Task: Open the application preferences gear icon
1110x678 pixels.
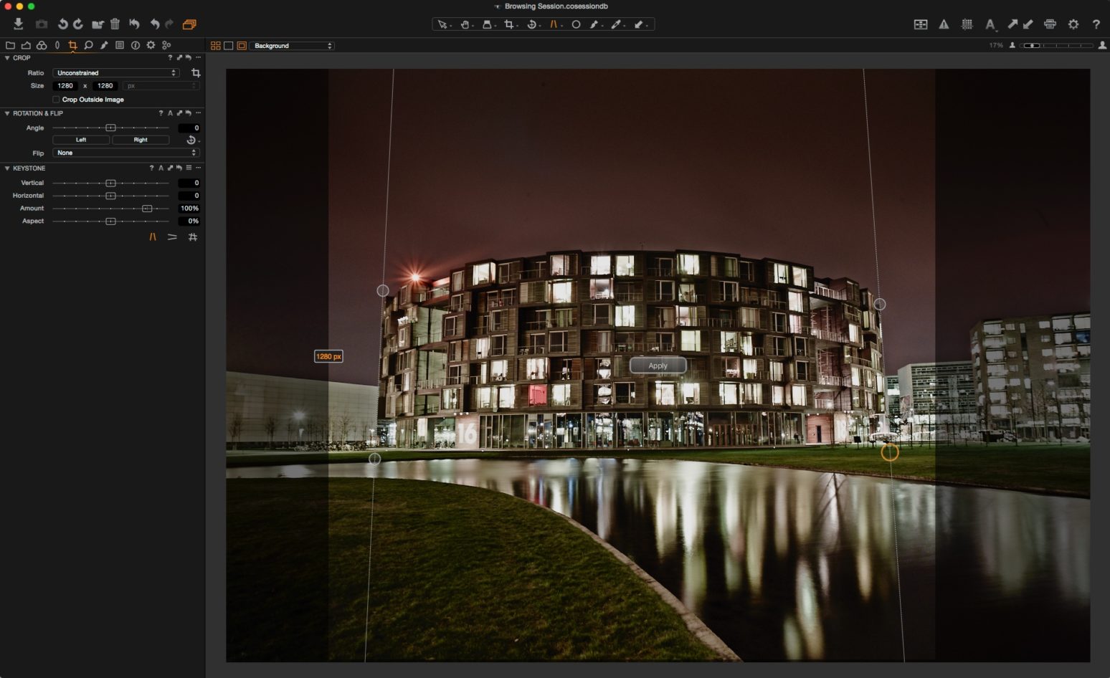Action: (1073, 24)
